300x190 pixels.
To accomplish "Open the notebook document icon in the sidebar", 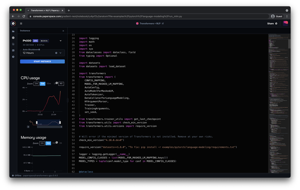I will pos(13,44).
